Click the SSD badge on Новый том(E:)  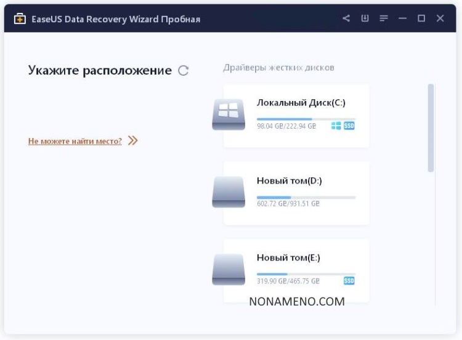[x=349, y=281]
